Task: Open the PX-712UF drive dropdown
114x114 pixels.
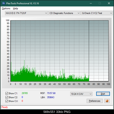Action: pos(26,13)
